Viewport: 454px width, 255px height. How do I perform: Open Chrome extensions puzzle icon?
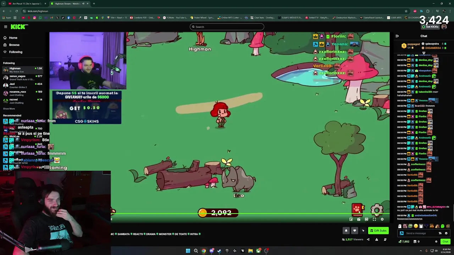pos(428,11)
